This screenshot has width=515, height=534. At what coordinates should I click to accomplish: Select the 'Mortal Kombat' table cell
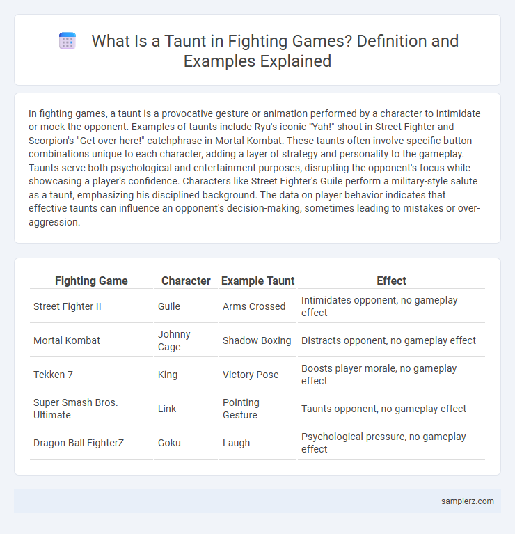(91, 340)
